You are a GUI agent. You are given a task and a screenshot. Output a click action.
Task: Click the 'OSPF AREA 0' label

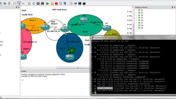[x=54, y=23]
